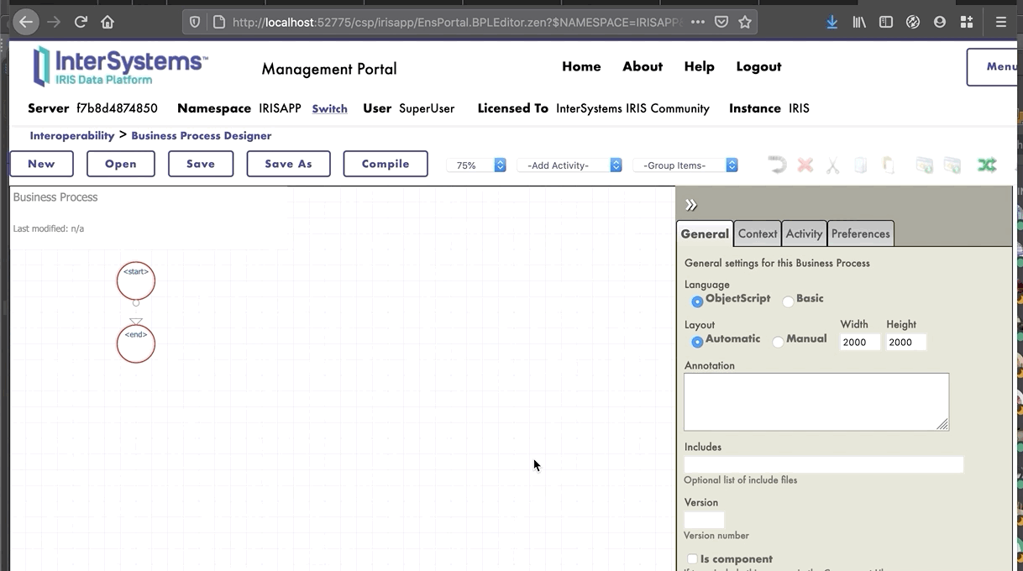Tick the Is component checkbox
Screen dimensions: 1023x571
point(692,559)
